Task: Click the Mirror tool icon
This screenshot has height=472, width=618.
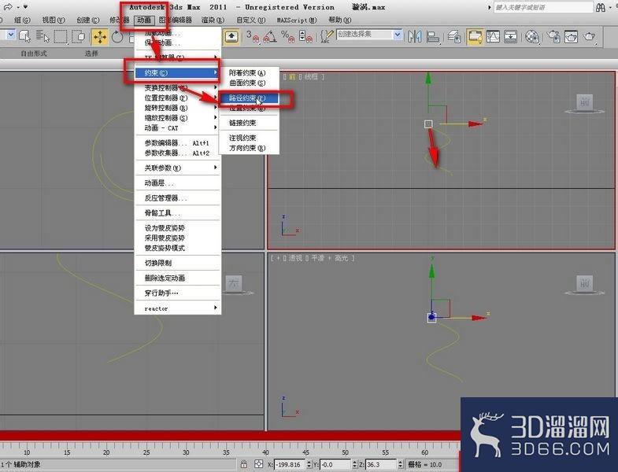Action: (x=415, y=37)
